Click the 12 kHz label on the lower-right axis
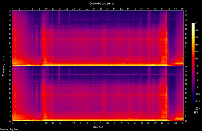The height and width of the screenshot is (131, 202). [186, 93]
